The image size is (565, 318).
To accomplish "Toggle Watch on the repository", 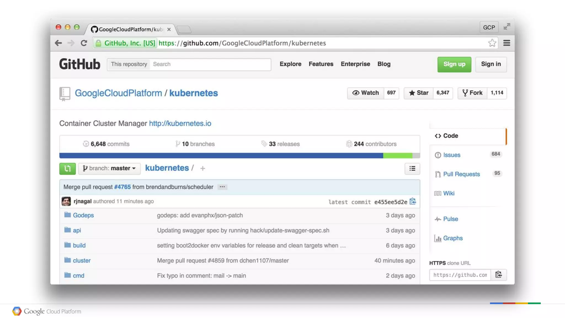I will pyautogui.click(x=365, y=93).
